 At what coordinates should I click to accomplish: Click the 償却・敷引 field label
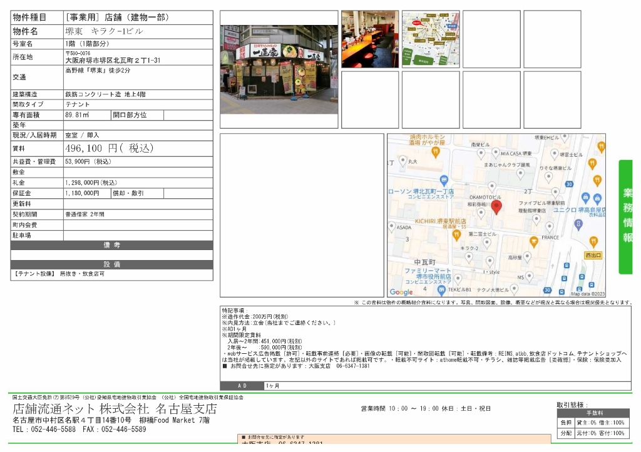128,193
